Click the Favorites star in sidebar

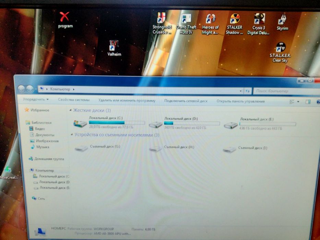[27, 110]
